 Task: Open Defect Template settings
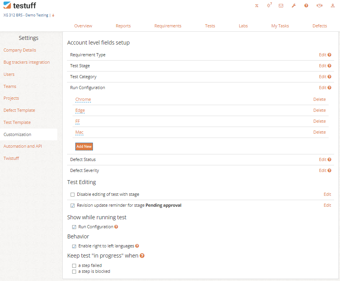[x=19, y=110]
